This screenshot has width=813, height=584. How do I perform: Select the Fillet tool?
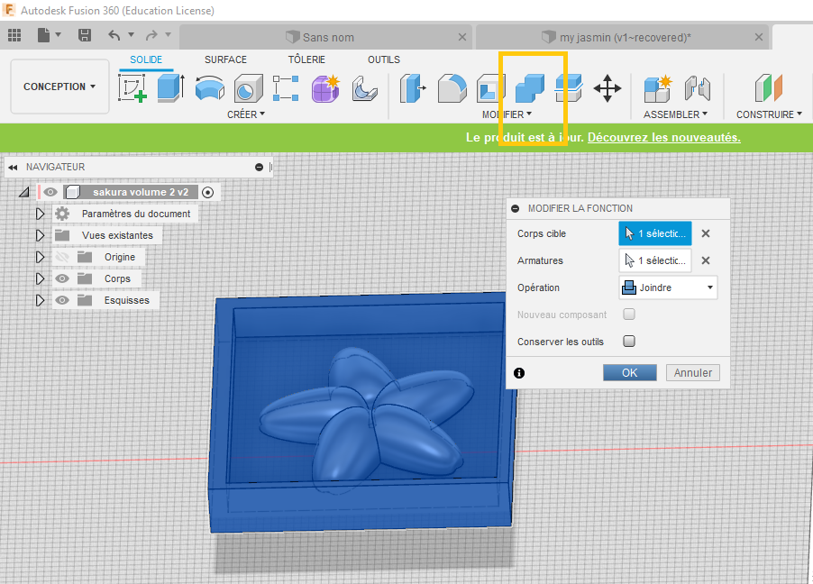(x=452, y=87)
